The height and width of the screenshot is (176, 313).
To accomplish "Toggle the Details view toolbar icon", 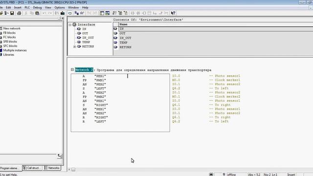I will [108, 13].
